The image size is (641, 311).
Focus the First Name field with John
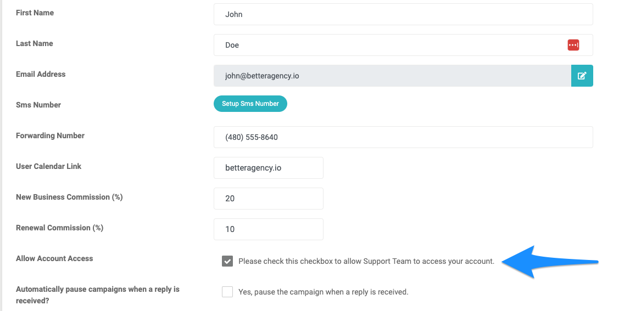(403, 14)
